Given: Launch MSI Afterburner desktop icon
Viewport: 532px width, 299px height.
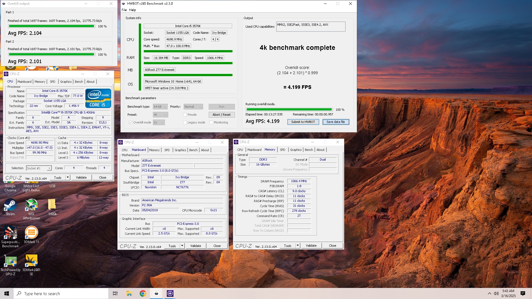Looking at the screenshot, I should pos(31,209).
